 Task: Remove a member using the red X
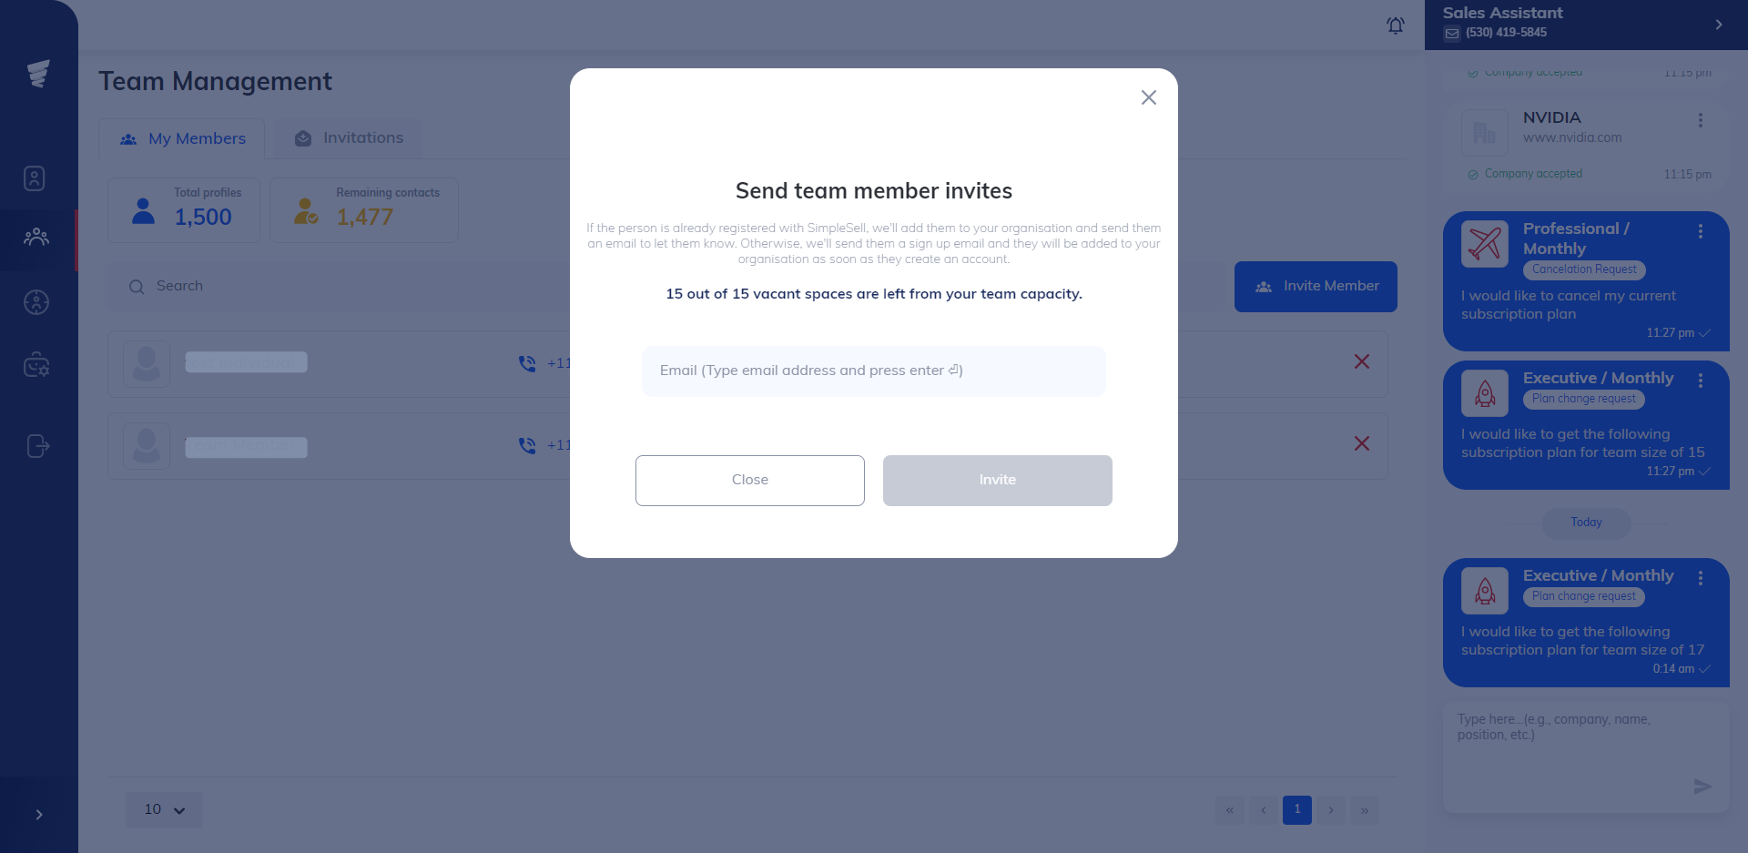1361,361
